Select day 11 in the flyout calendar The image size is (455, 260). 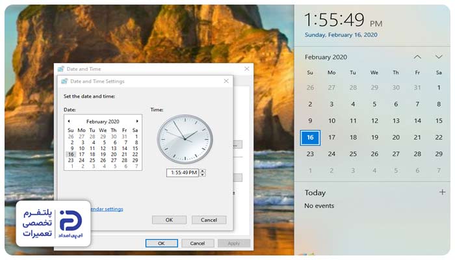(353, 121)
